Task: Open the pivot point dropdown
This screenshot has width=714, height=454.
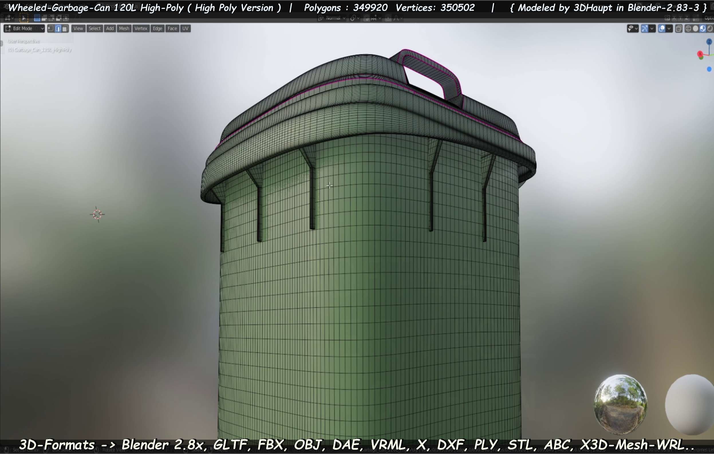Action: (x=355, y=18)
